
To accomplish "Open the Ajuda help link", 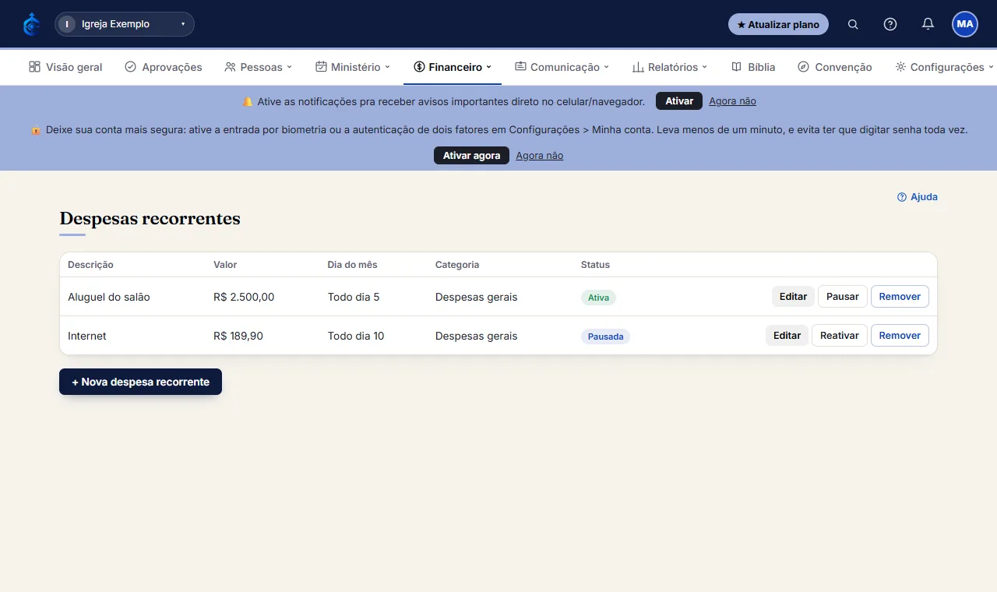I will [x=918, y=197].
